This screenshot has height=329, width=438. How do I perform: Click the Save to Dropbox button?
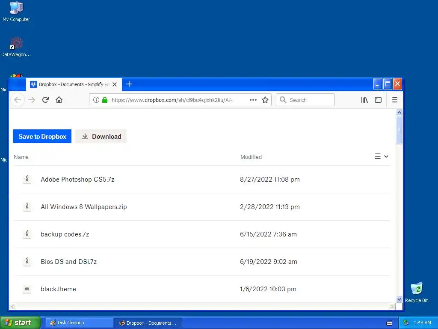[42, 136]
